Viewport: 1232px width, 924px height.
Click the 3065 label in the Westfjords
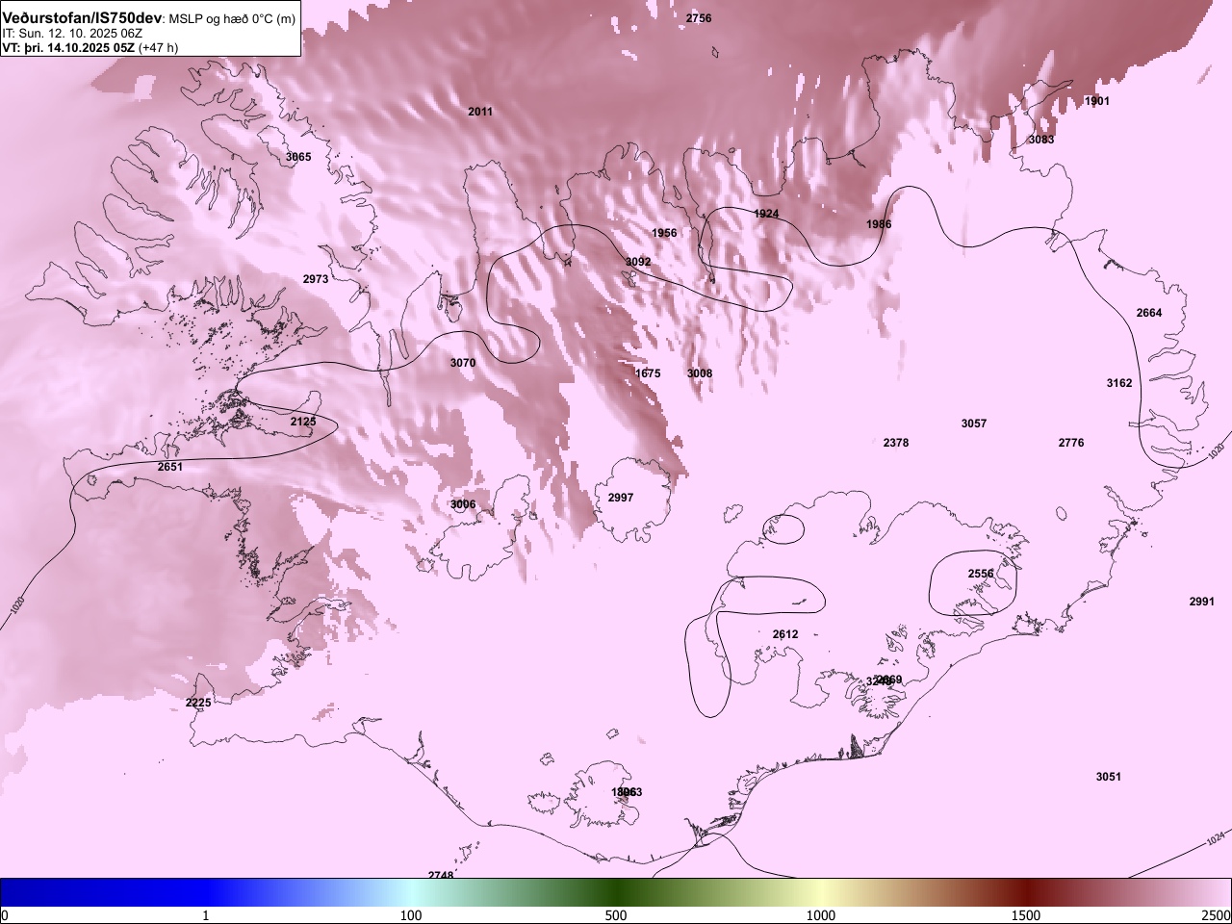point(298,156)
